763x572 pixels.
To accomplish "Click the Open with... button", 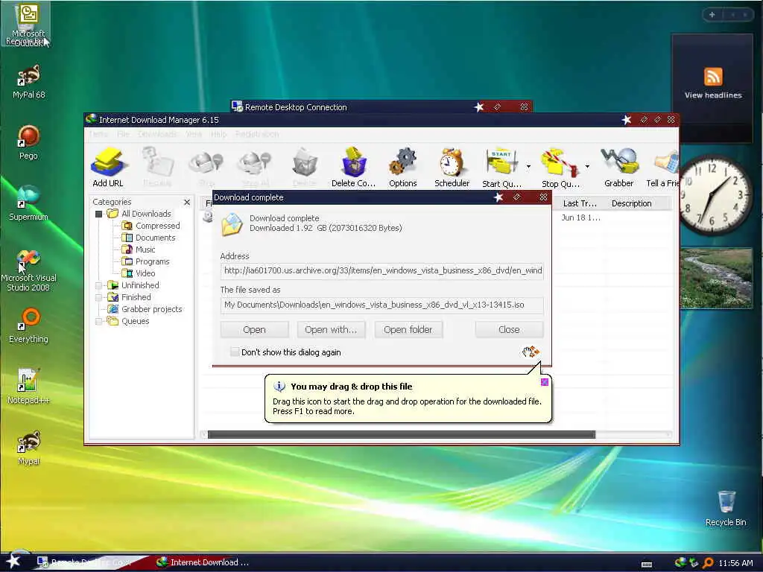I will (331, 329).
